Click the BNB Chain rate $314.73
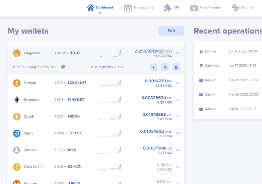The width and height of the screenshot is (262, 184). pyautogui.click(x=74, y=167)
